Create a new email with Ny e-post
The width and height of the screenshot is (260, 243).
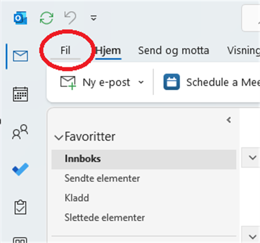[x=95, y=82]
